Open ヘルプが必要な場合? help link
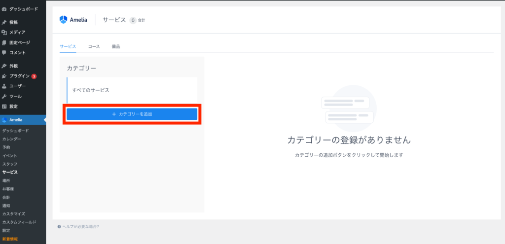The image size is (505, 244). (80, 227)
